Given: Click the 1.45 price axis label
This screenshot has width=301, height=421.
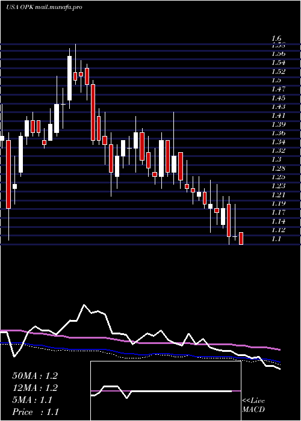Looking at the screenshot, I should (x=278, y=97).
